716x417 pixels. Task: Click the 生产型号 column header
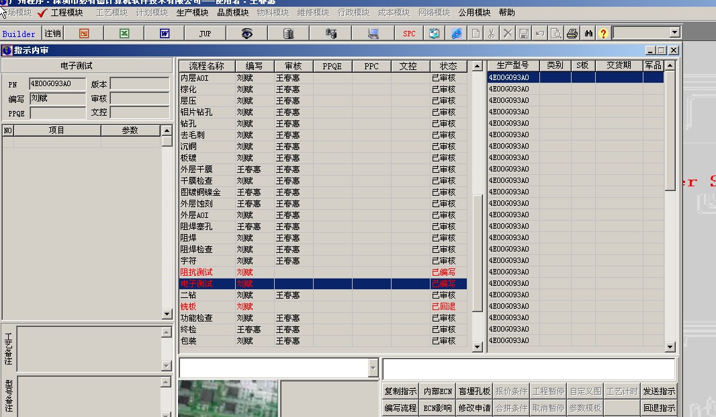click(513, 65)
